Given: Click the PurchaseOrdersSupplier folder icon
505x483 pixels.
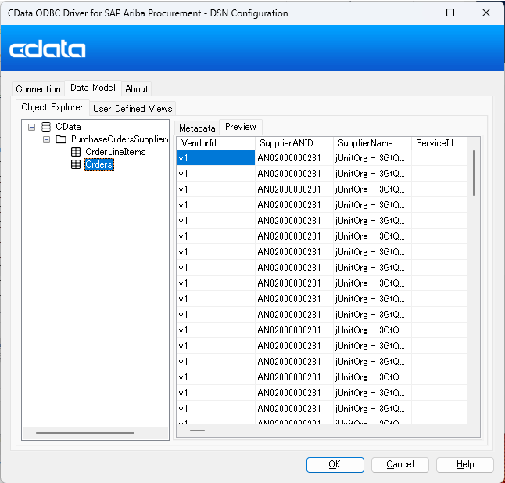Looking at the screenshot, I should [61, 139].
